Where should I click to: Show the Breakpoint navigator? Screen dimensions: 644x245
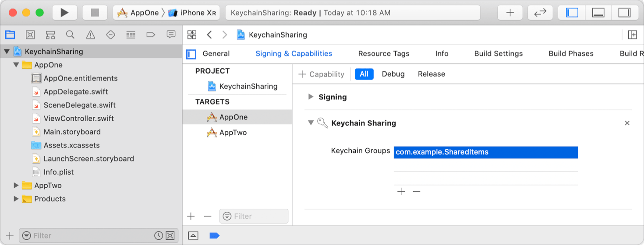(151, 35)
